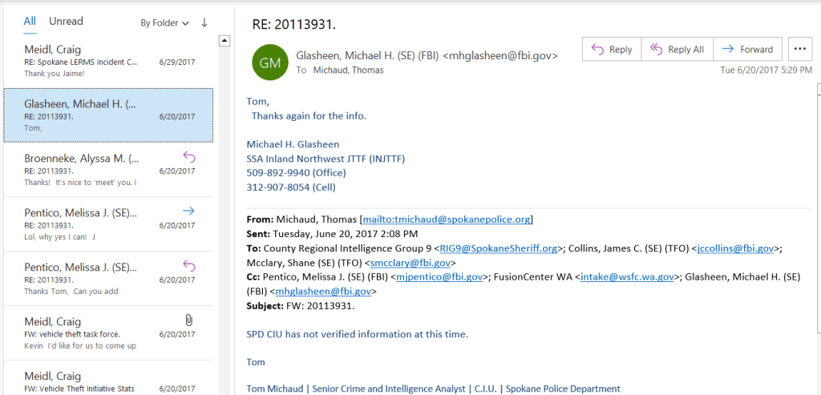This screenshot has width=821, height=395.
Task: Click the replied arrow icon on Broenneke email
Action: tap(189, 158)
